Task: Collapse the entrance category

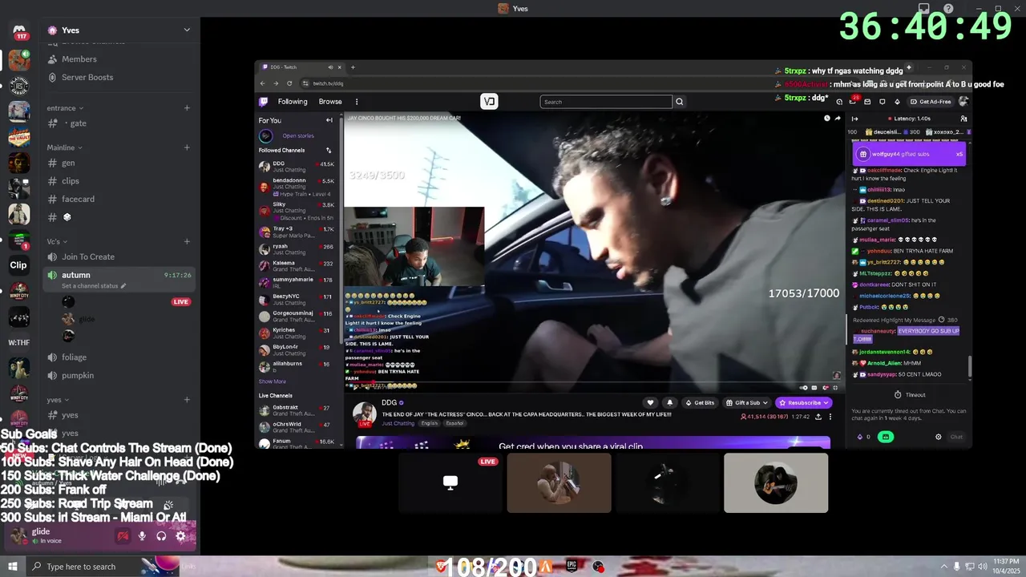Action: (x=66, y=108)
